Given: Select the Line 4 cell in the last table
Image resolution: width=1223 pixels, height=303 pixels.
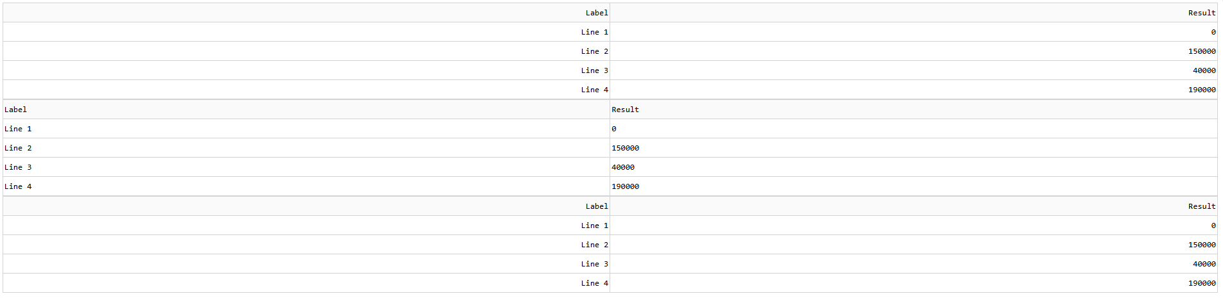Looking at the screenshot, I should (x=306, y=283).
